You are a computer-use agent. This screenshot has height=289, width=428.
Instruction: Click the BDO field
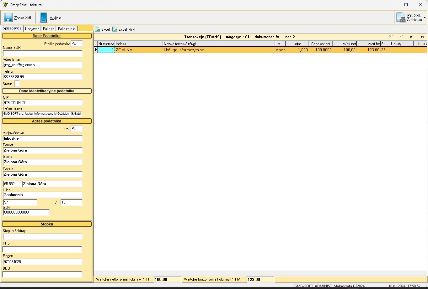(42, 274)
